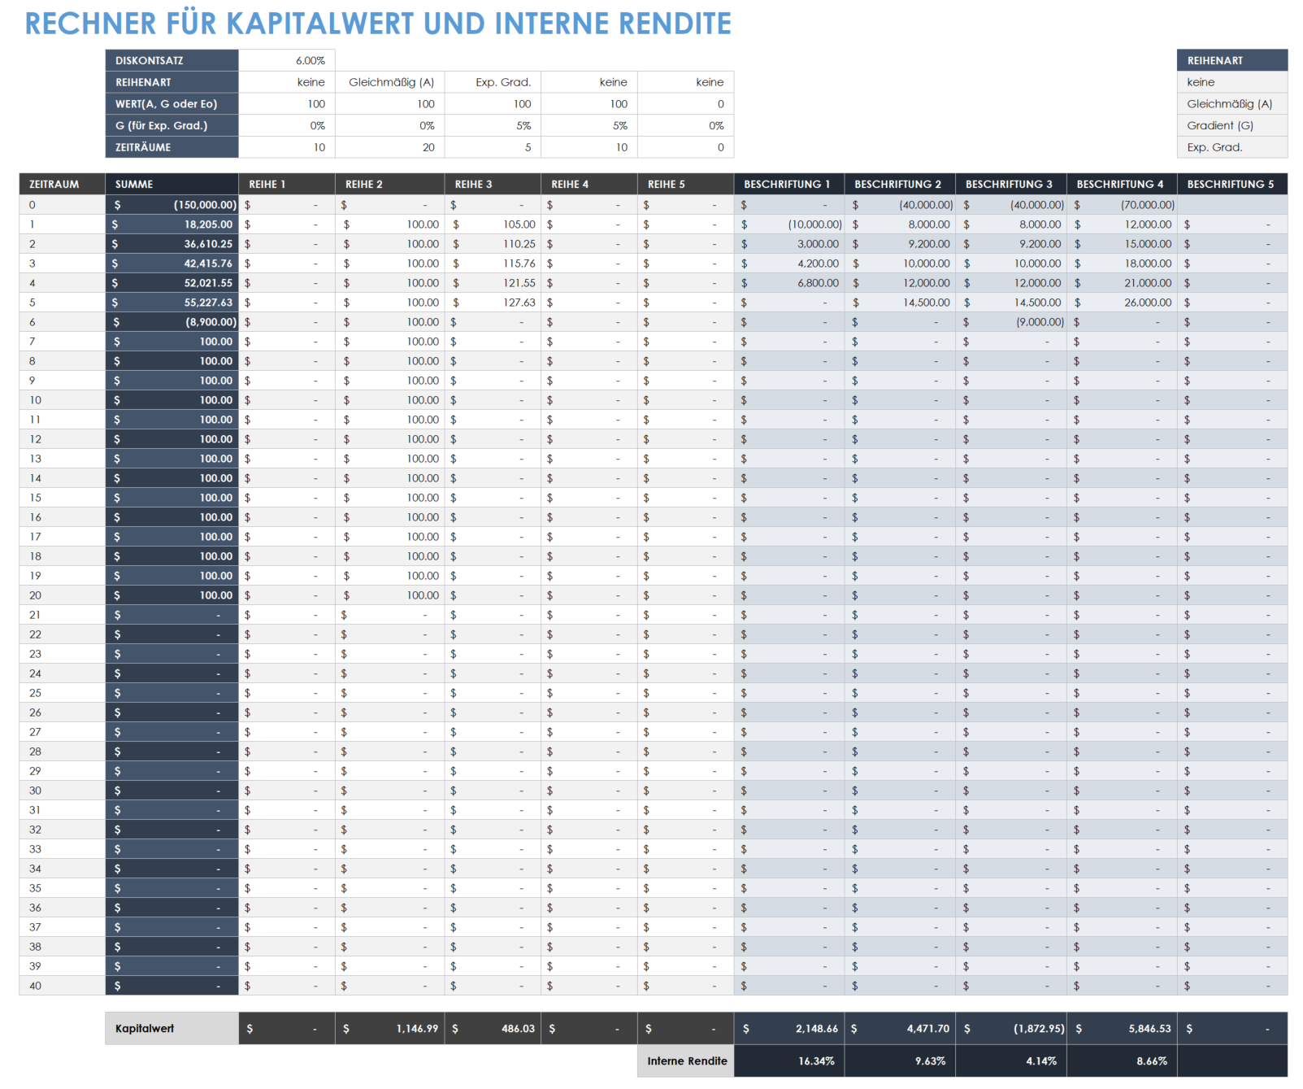Click the SUMME column header

coord(172,184)
